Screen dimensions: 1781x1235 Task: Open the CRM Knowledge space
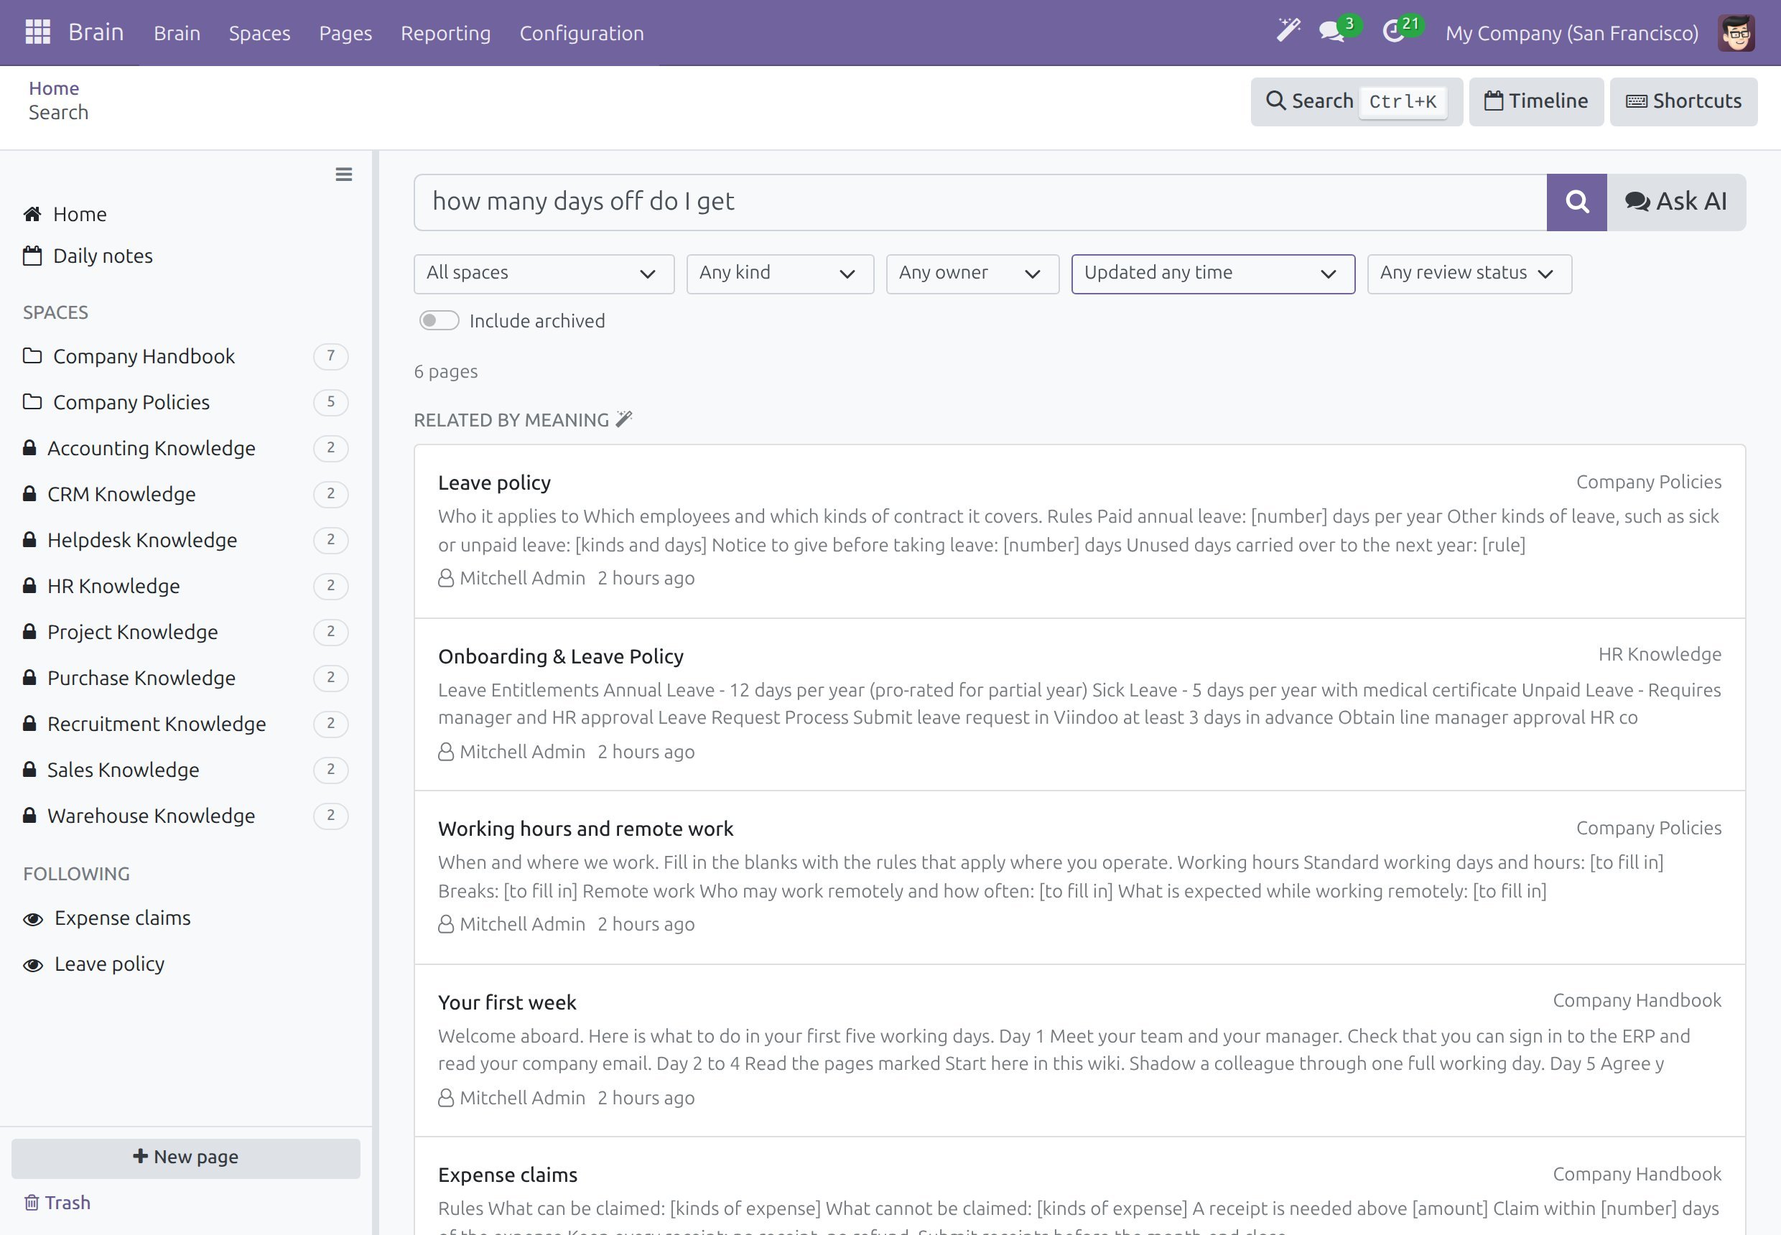pyautogui.click(x=185, y=494)
